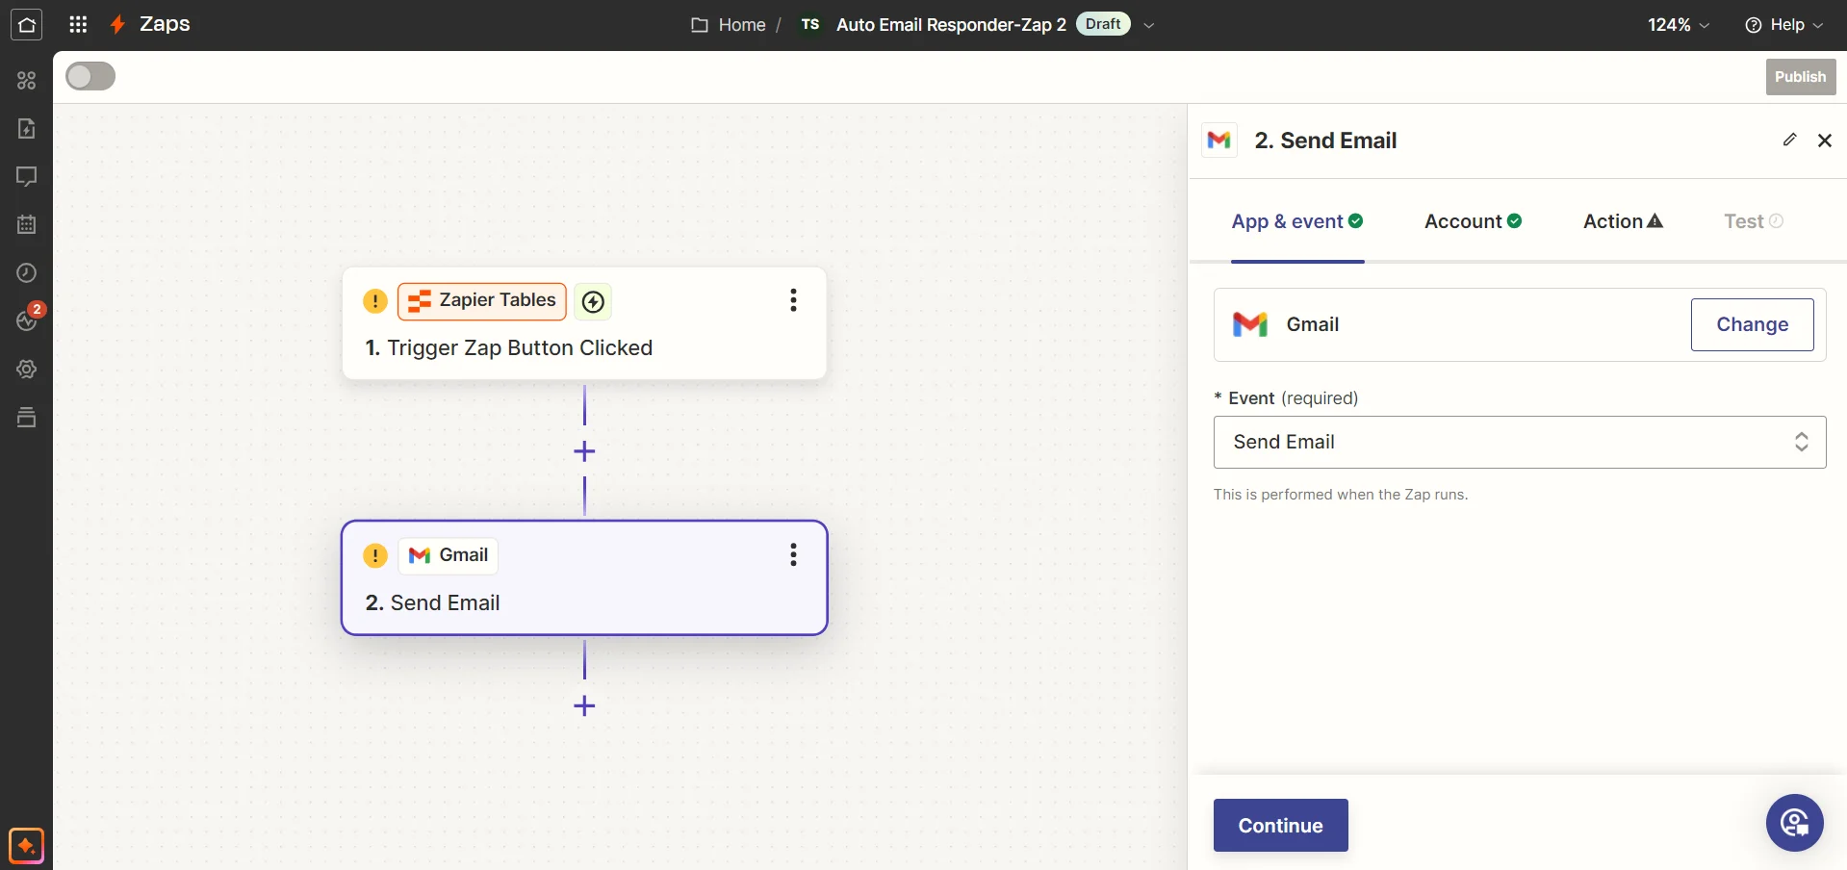1847x870 pixels.
Task: Open the apps grid menu
Action: point(78,25)
